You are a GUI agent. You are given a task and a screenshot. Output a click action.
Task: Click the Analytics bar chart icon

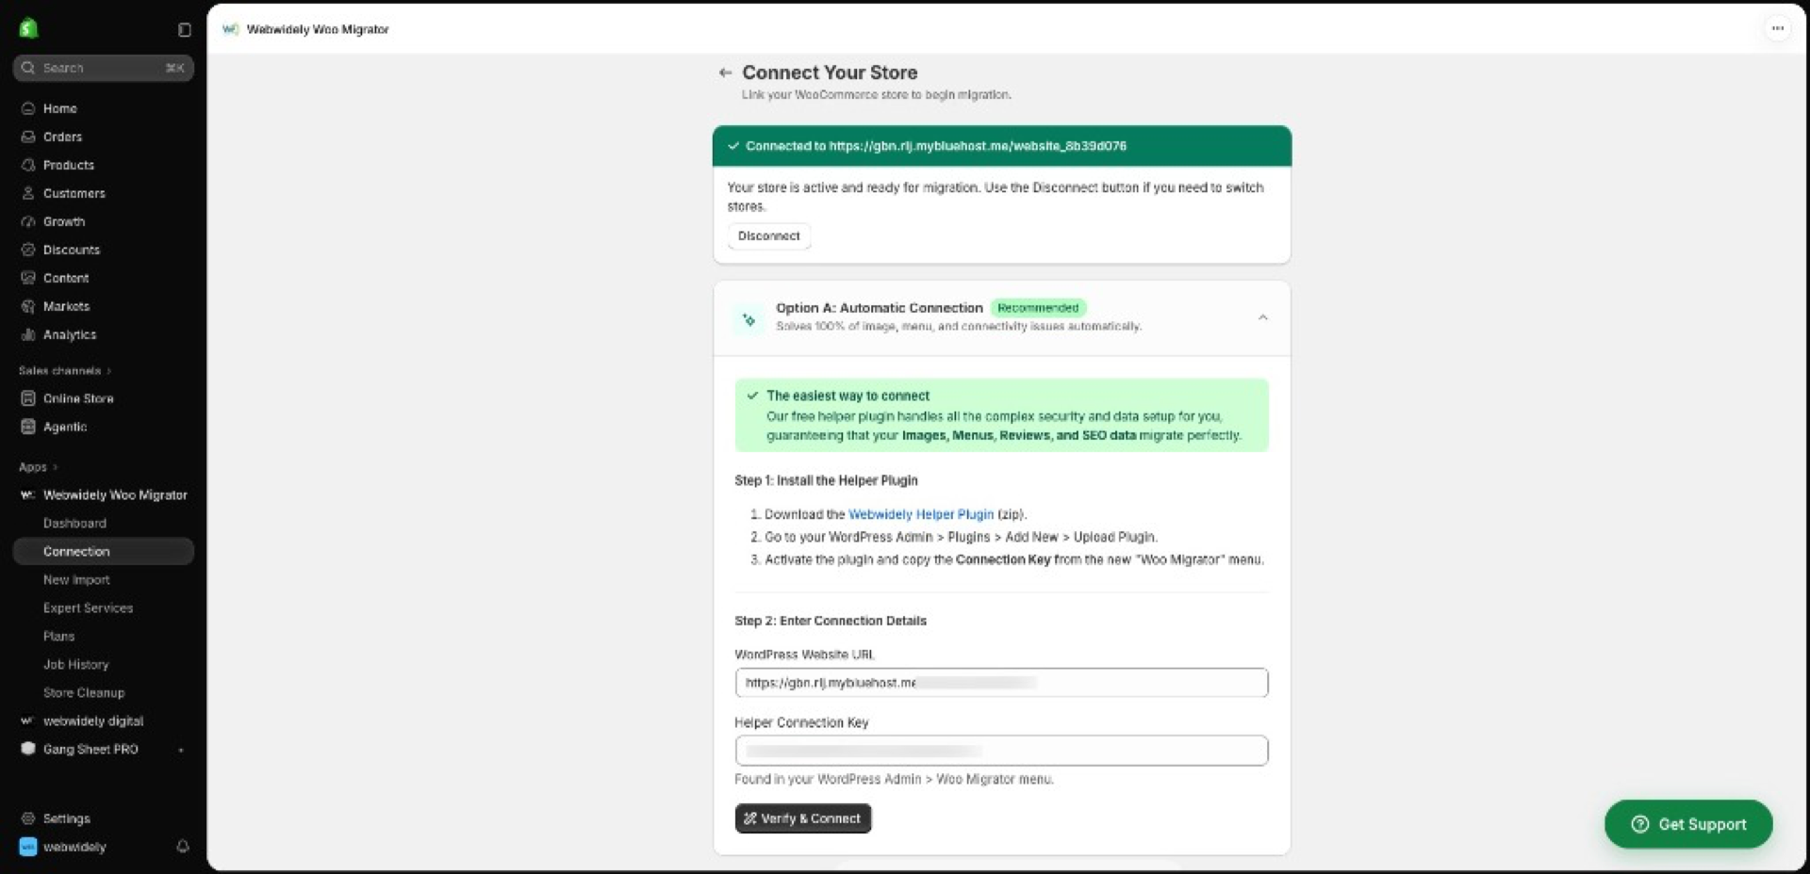pyautogui.click(x=28, y=334)
